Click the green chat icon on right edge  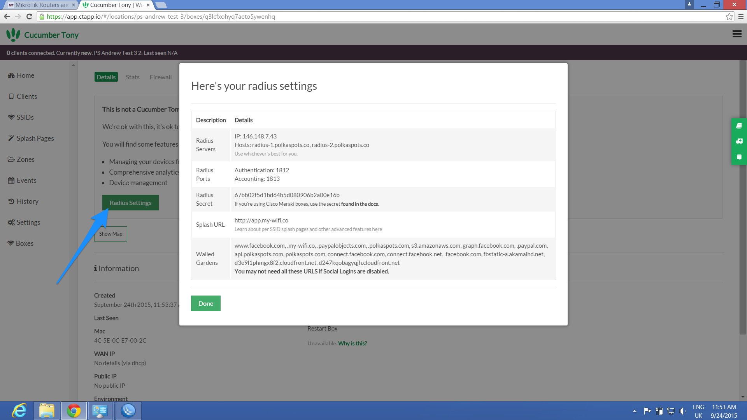(739, 157)
